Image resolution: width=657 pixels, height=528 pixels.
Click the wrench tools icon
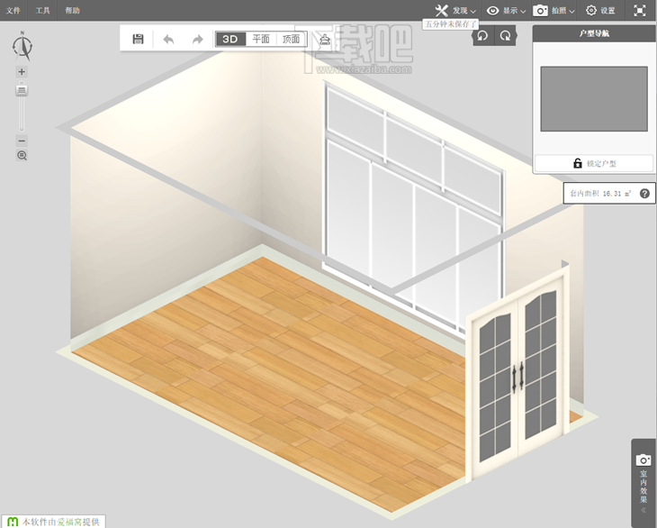coord(442,11)
